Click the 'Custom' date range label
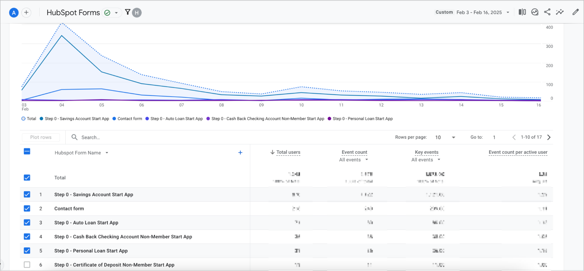This screenshot has width=584, height=271. click(444, 12)
